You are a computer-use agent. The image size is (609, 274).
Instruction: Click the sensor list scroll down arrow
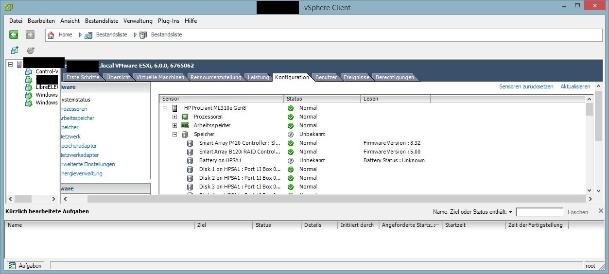590,190
